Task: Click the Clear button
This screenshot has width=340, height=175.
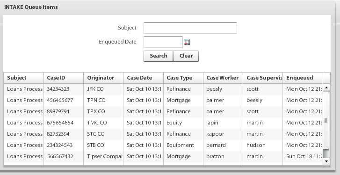Action: [x=186, y=56]
